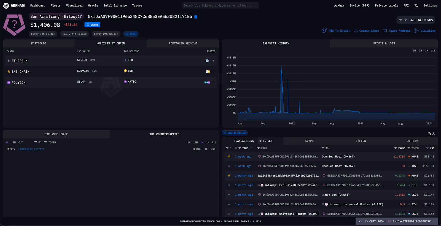441x226 pixels.
Task: Switch to the Outflow tab
Action: [x=412, y=141]
